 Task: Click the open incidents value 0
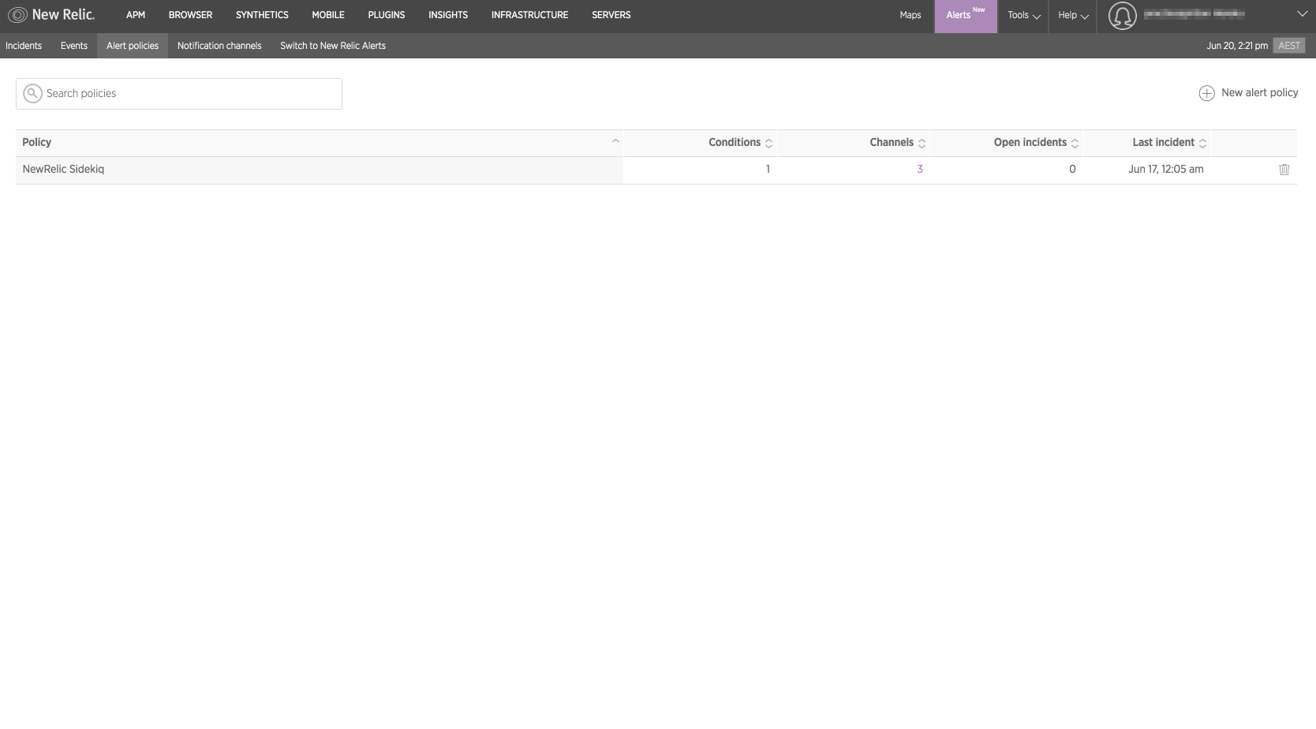coord(1072,170)
